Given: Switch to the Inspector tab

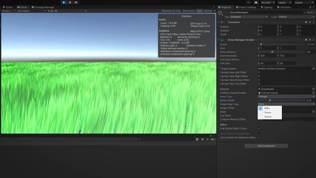Looking at the screenshot, I should tap(225, 7).
